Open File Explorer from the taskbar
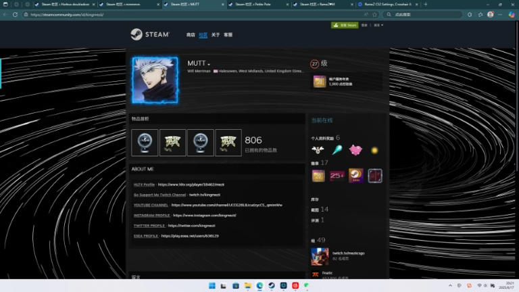Viewport: 519px width, 292px height. click(x=247, y=286)
